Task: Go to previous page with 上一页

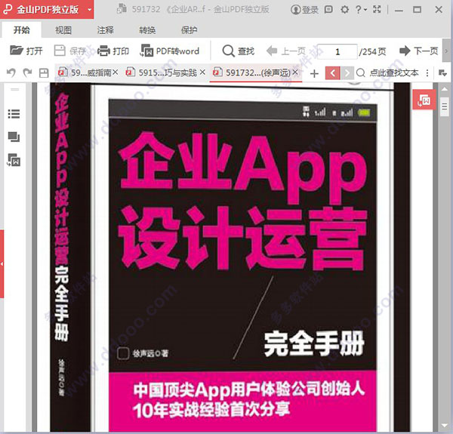Action: (286, 51)
